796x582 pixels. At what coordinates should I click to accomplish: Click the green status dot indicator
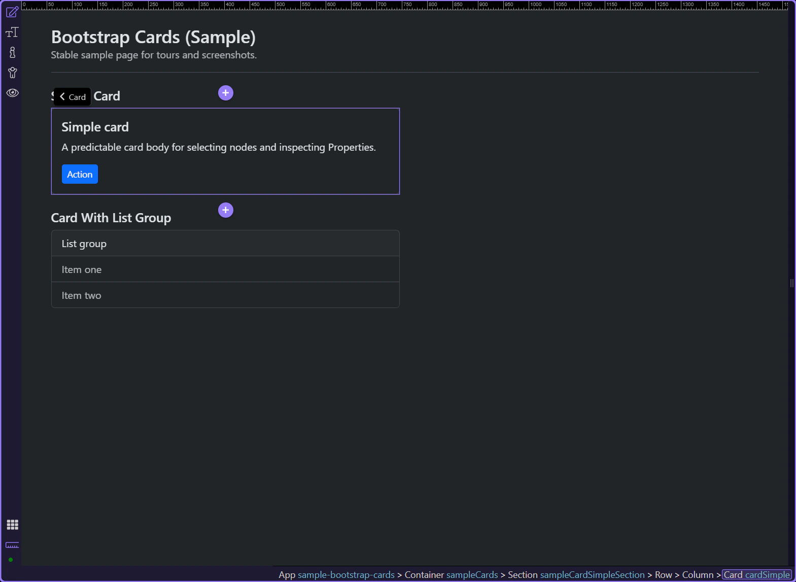11,560
